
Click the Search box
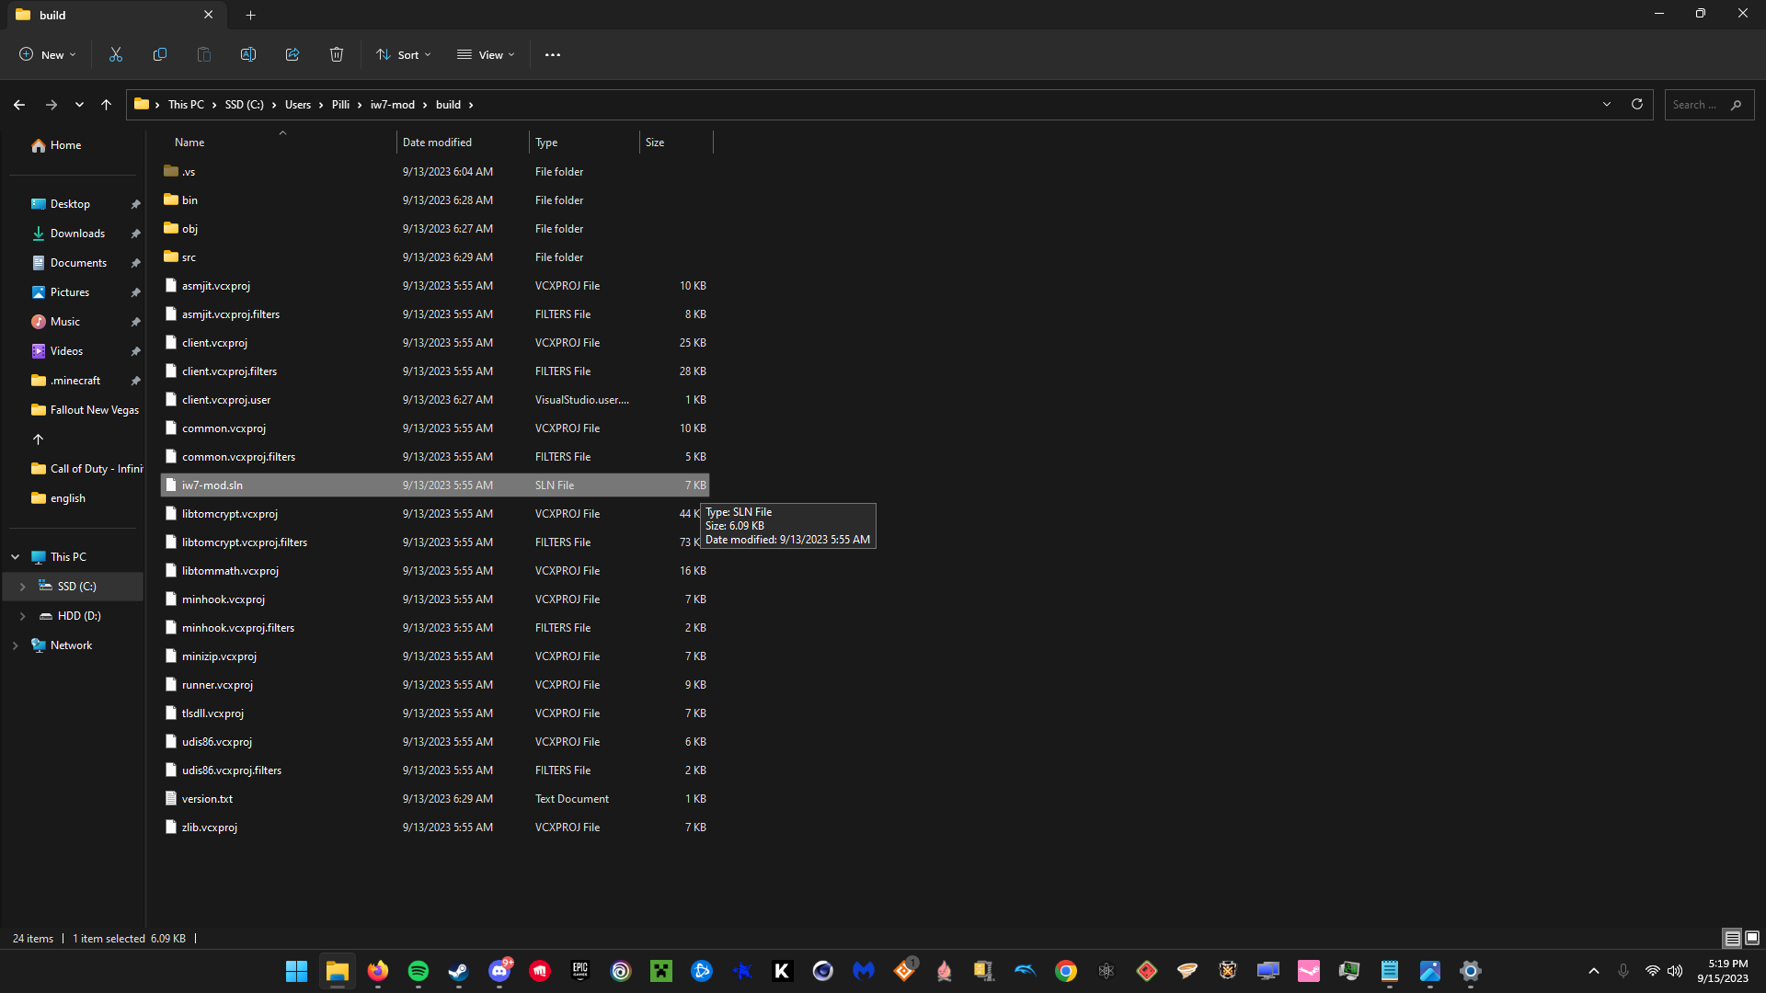[x=1697, y=105]
